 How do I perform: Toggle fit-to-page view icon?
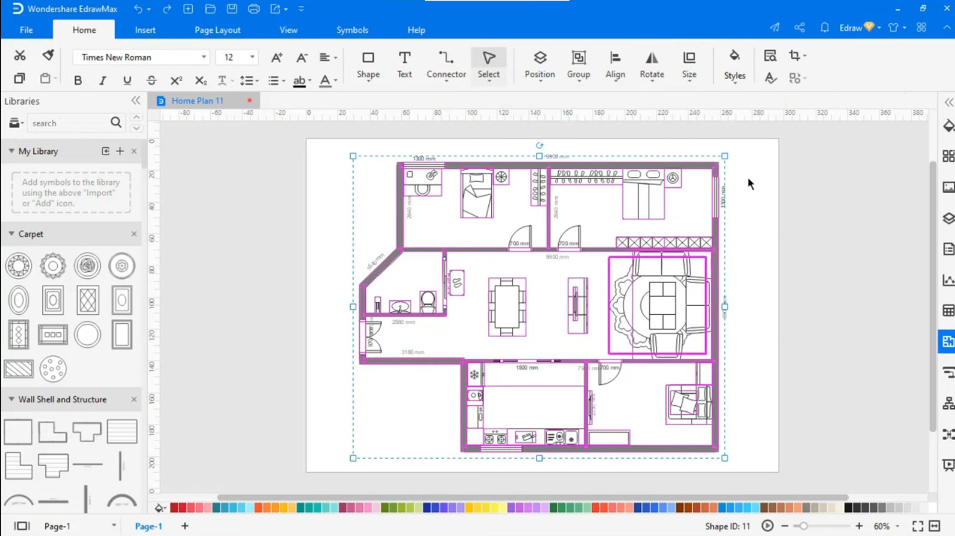click(935, 526)
